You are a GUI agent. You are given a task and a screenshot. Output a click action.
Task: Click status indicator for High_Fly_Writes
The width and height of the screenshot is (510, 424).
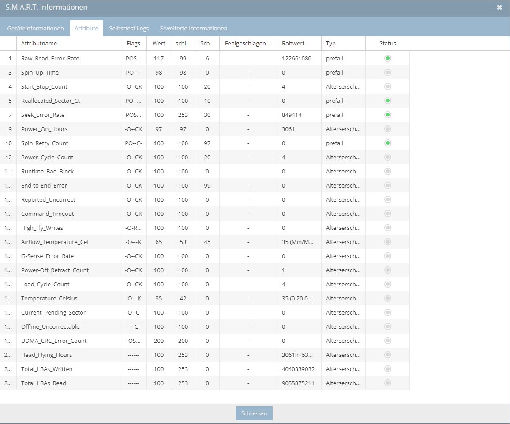tap(388, 228)
